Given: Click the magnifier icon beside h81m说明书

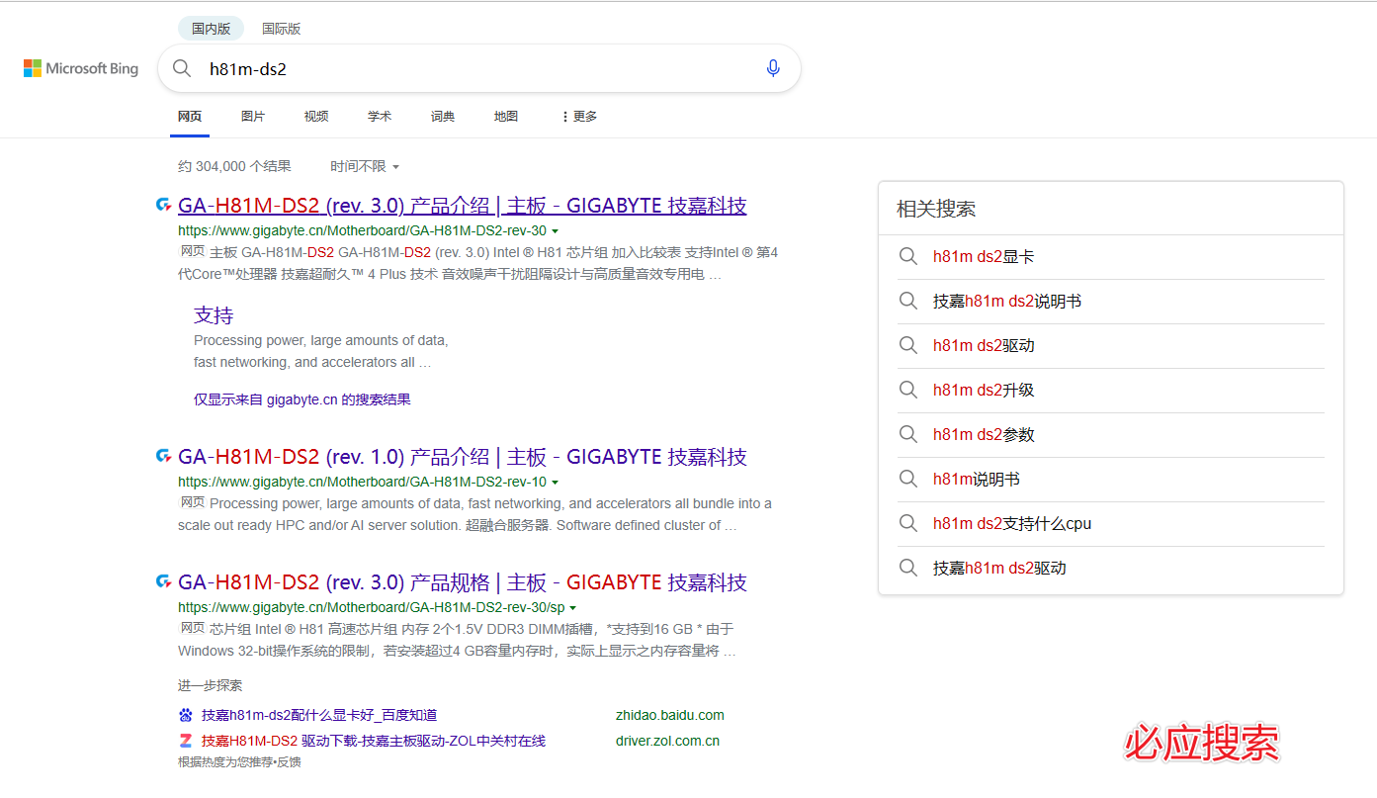Looking at the screenshot, I should (908, 480).
